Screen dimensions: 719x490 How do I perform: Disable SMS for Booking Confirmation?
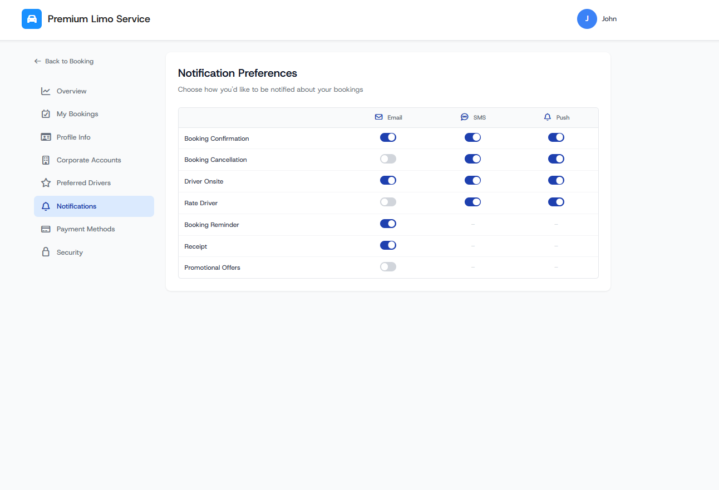click(472, 137)
